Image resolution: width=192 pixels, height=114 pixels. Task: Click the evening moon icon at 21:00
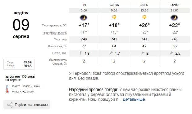pyautogui.click(x=174, y=18)
